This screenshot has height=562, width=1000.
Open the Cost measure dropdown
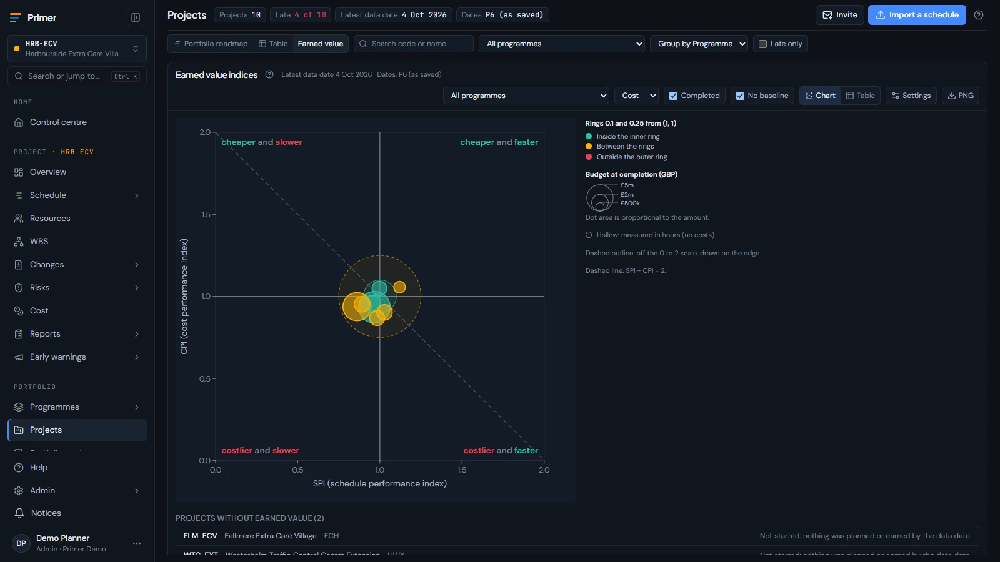coord(636,96)
